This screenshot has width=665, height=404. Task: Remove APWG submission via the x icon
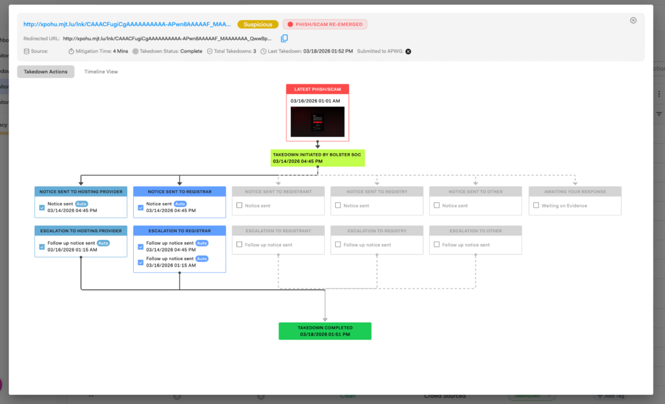click(407, 51)
